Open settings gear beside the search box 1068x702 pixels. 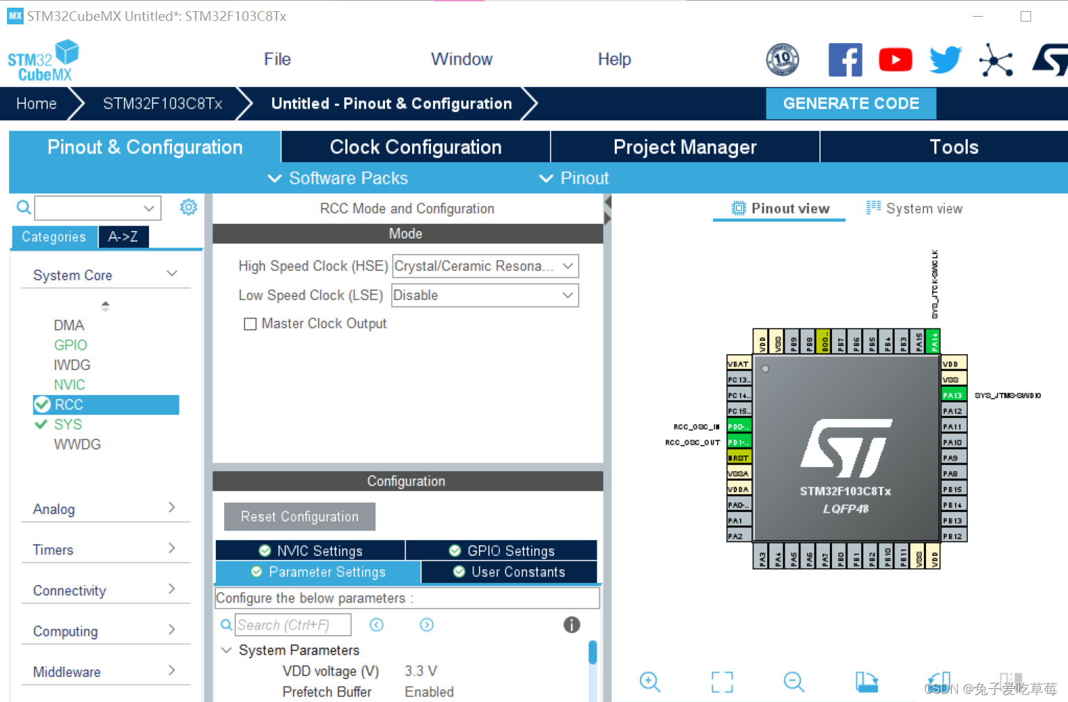(x=187, y=207)
